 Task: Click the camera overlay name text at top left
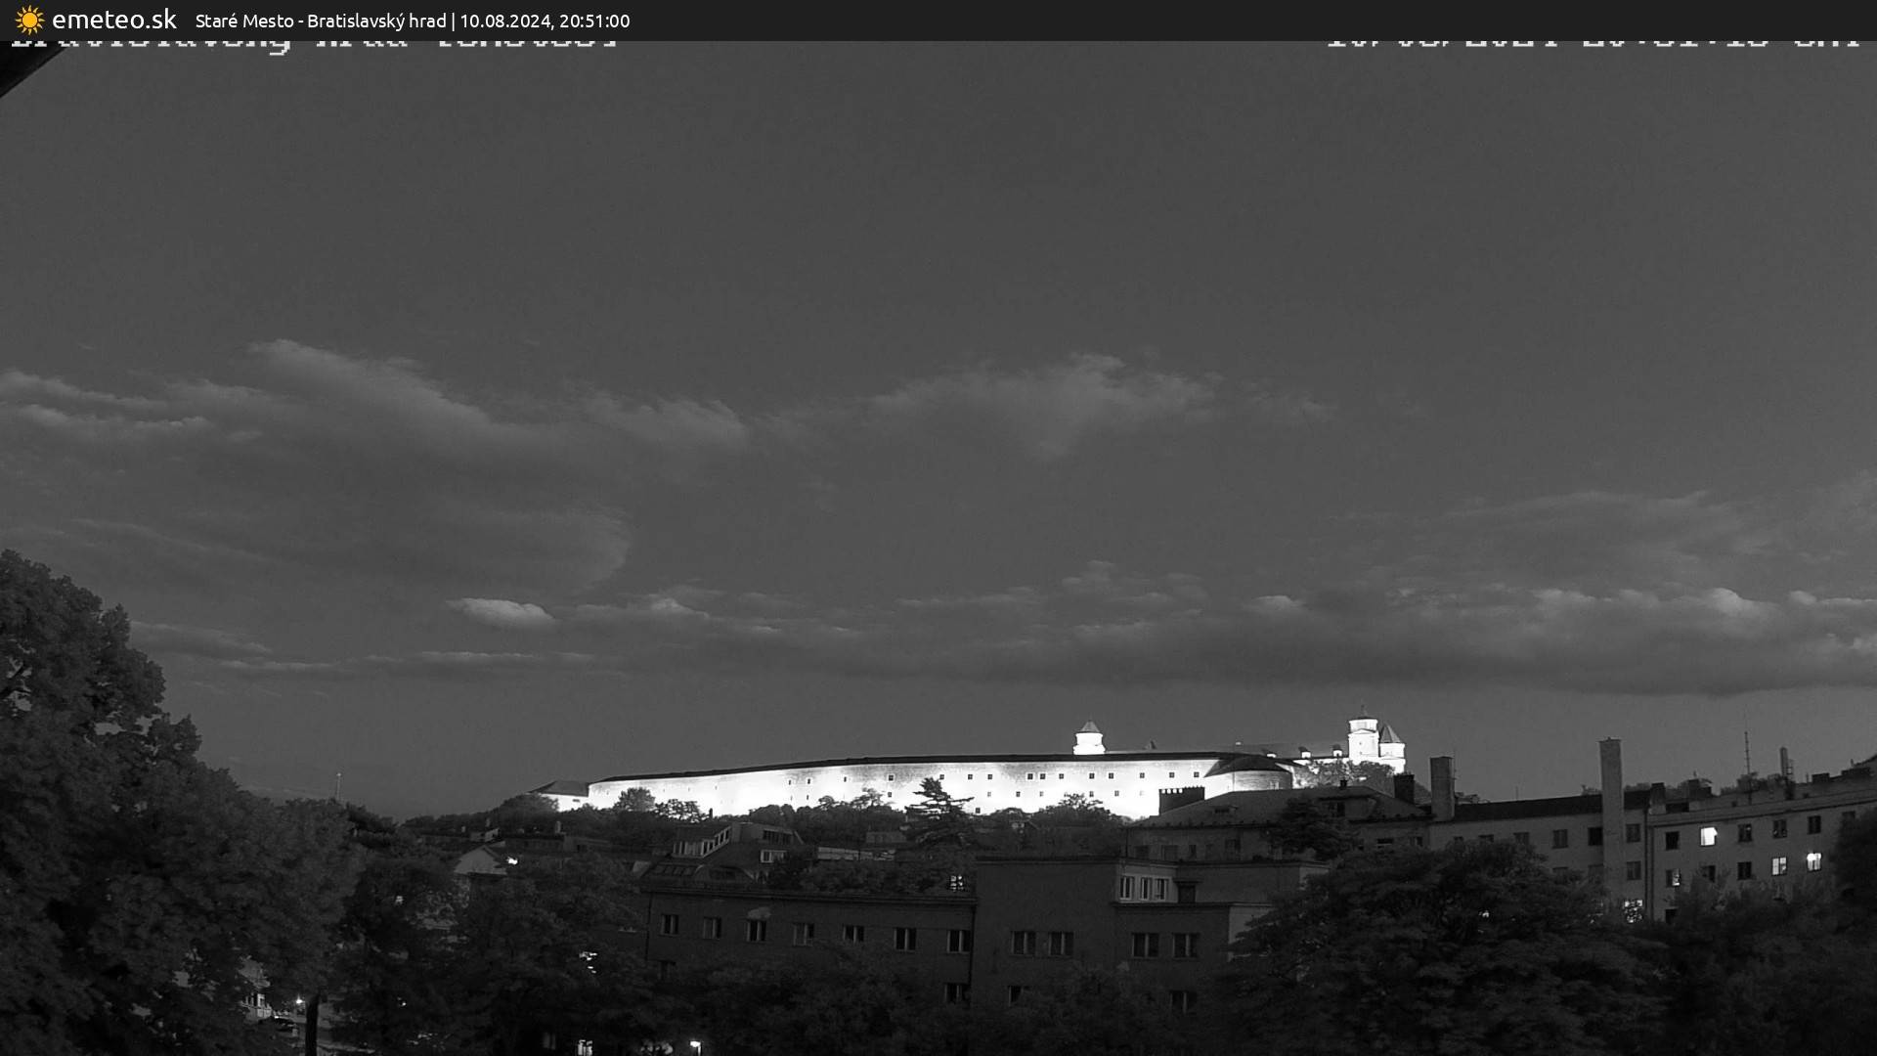(x=315, y=44)
